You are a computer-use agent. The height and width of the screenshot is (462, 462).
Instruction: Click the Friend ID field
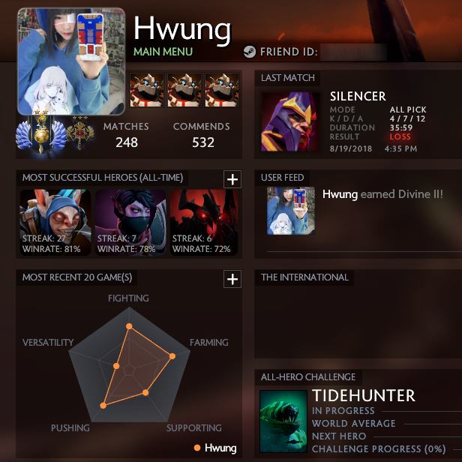coord(353,52)
